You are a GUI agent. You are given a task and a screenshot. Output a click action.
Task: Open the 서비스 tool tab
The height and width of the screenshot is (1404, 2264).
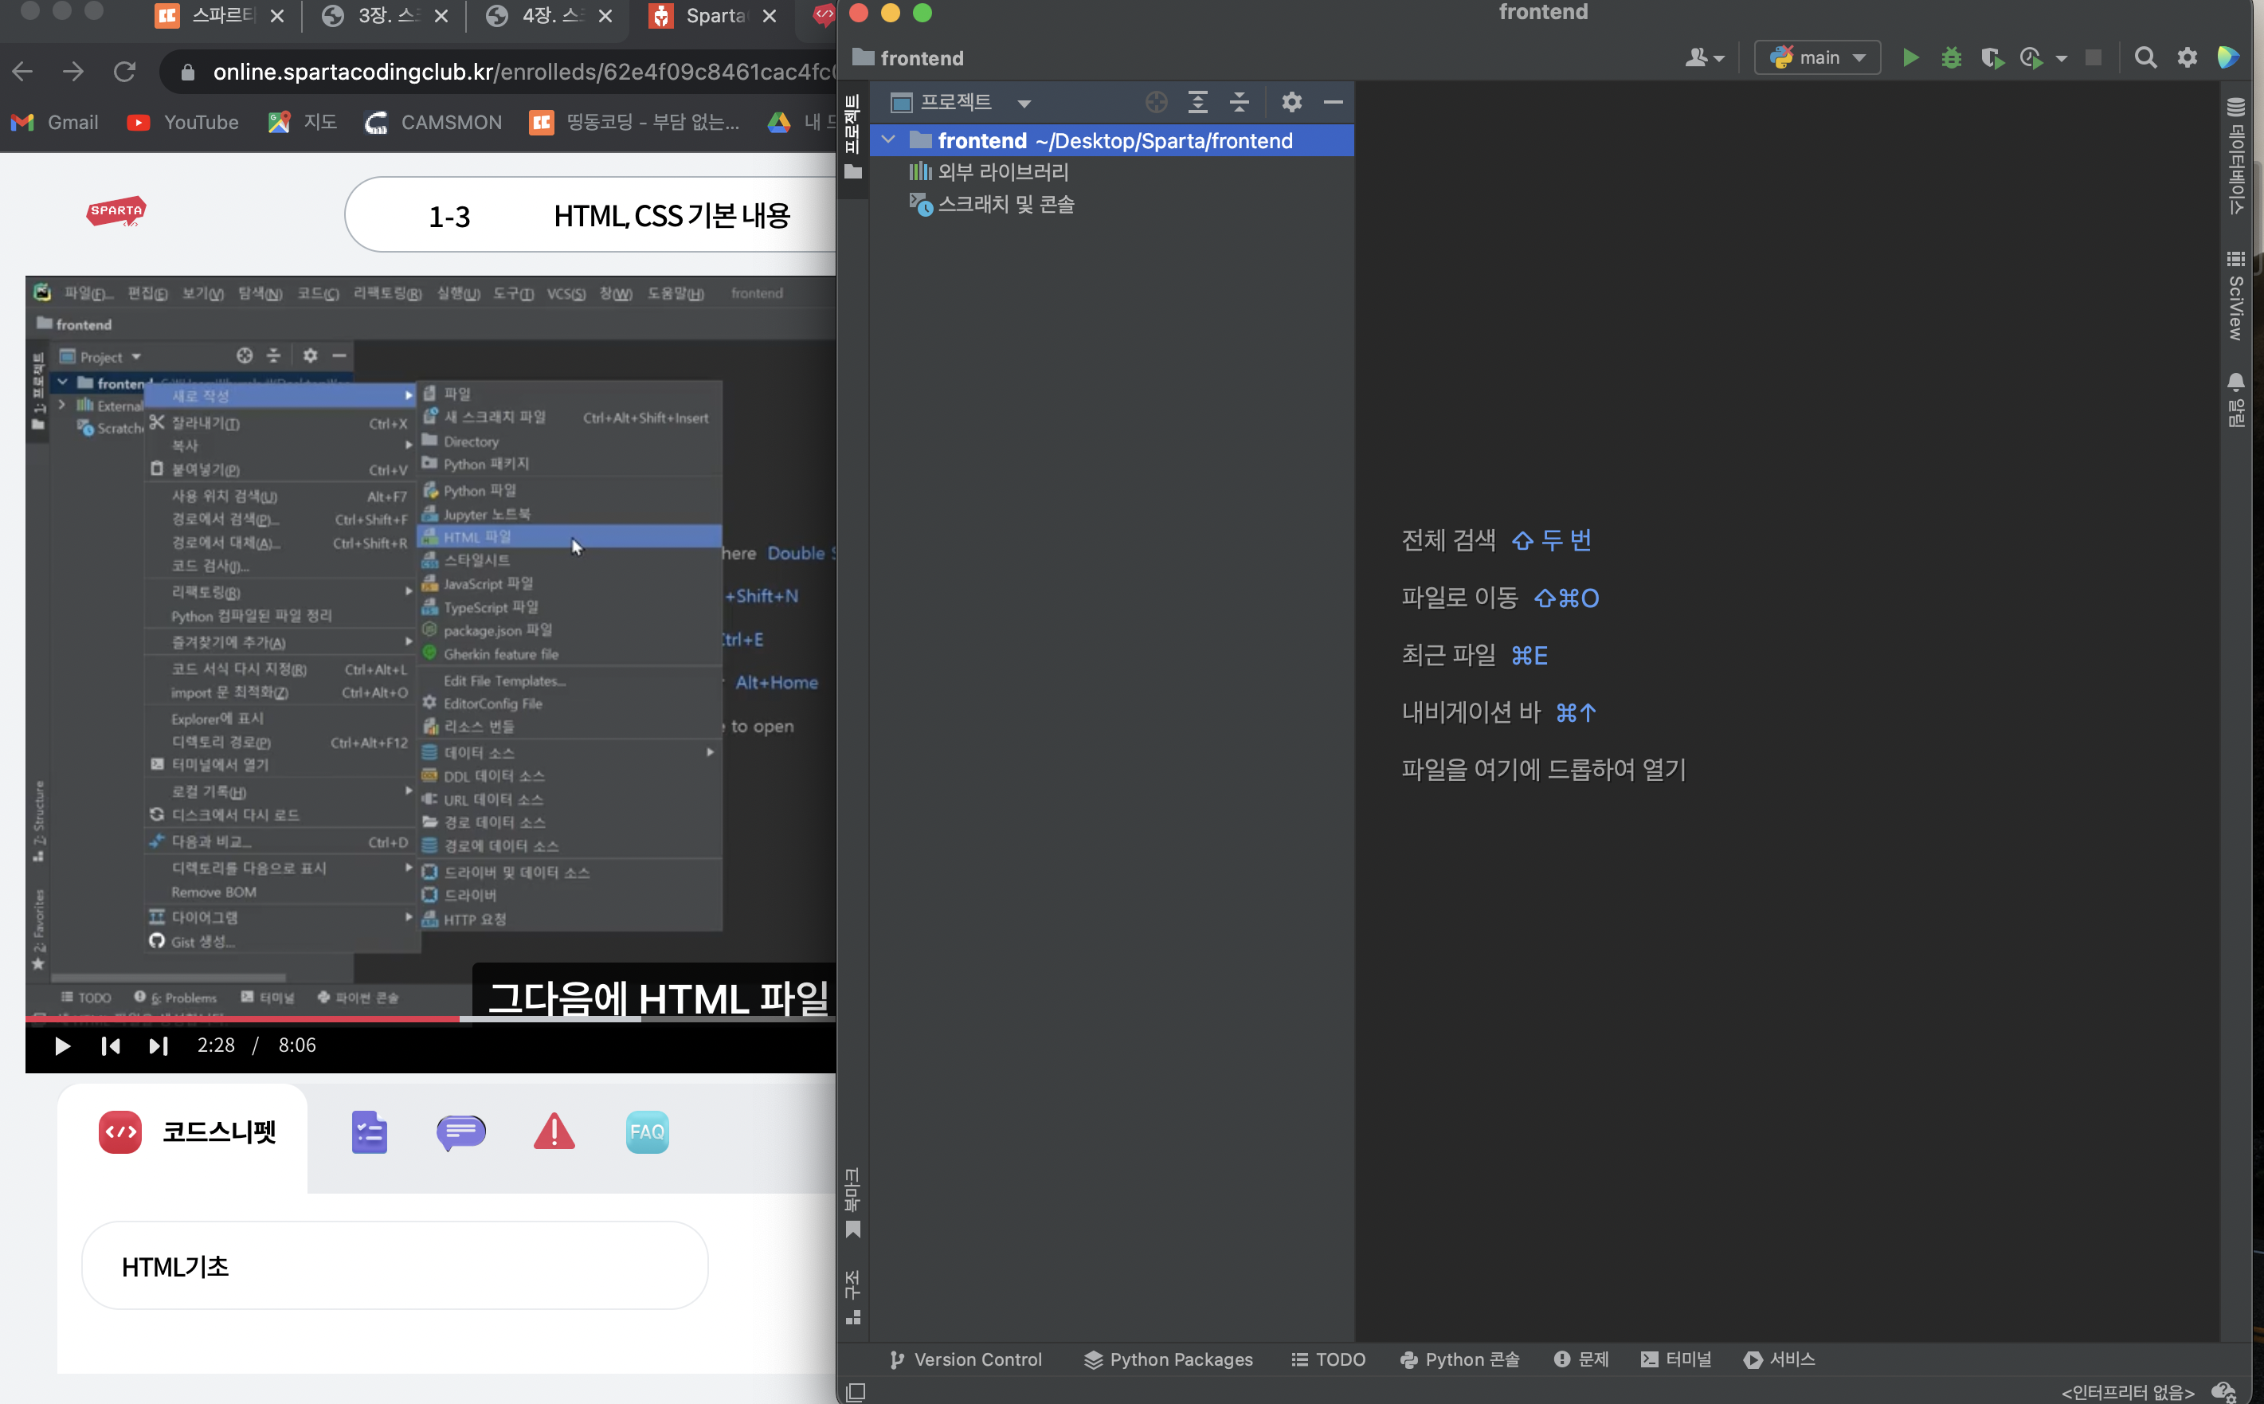click(x=1779, y=1359)
